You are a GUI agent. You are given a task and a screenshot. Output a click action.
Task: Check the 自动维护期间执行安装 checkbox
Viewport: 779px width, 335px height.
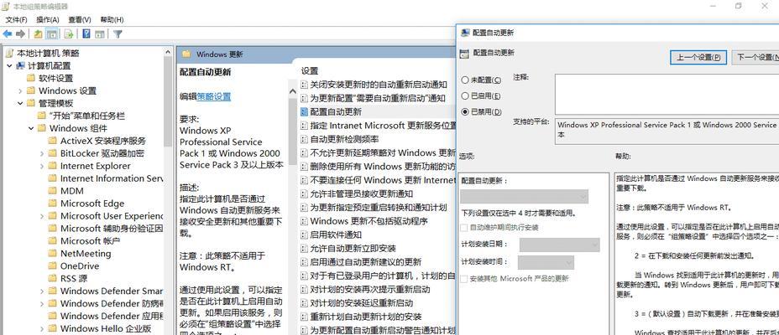[x=464, y=228]
